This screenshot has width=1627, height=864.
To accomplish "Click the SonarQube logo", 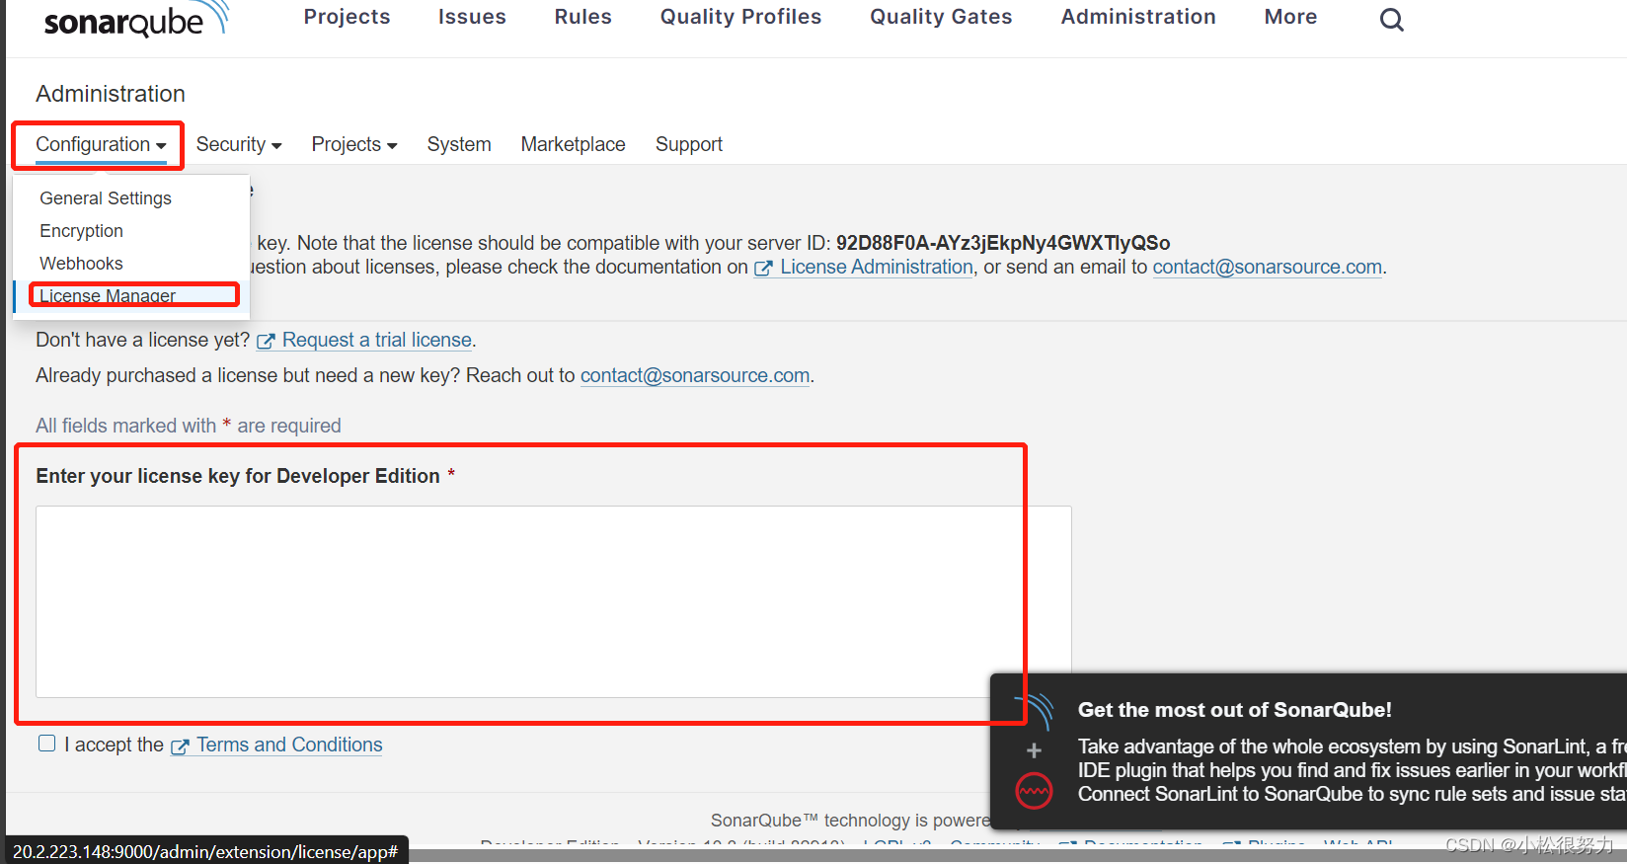I will pyautogui.click(x=136, y=20).
